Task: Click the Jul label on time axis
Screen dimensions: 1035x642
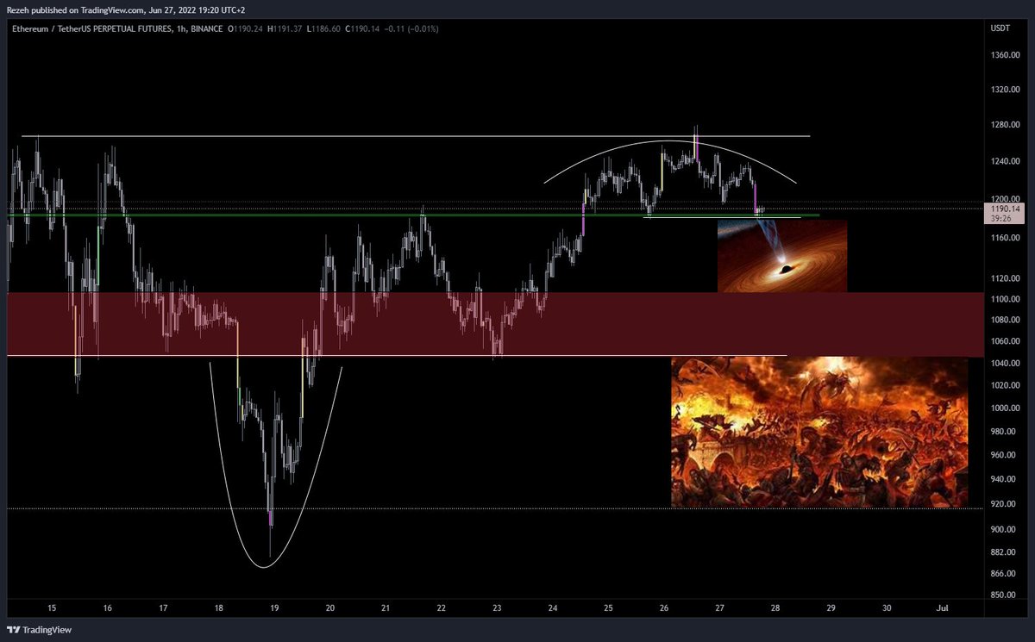Action: pos(942,608)
